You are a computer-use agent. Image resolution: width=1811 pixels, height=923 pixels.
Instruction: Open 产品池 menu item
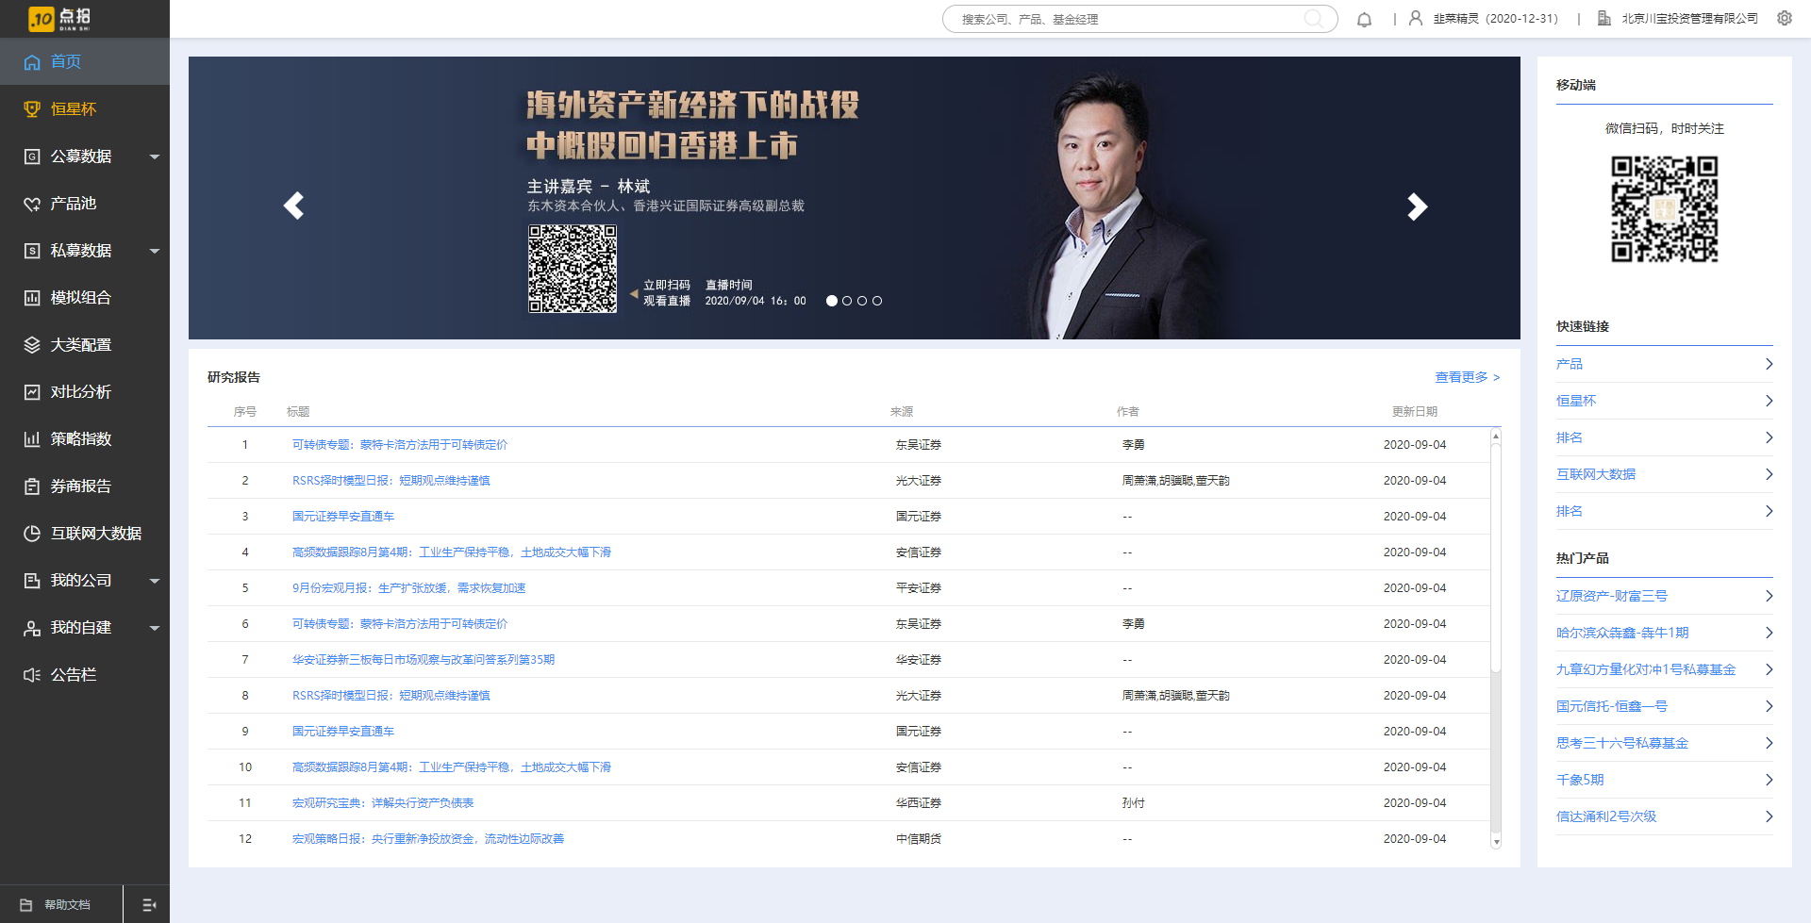tap(85, 204)
